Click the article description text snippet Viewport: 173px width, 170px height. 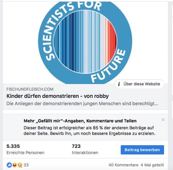(x=82, y=104)
